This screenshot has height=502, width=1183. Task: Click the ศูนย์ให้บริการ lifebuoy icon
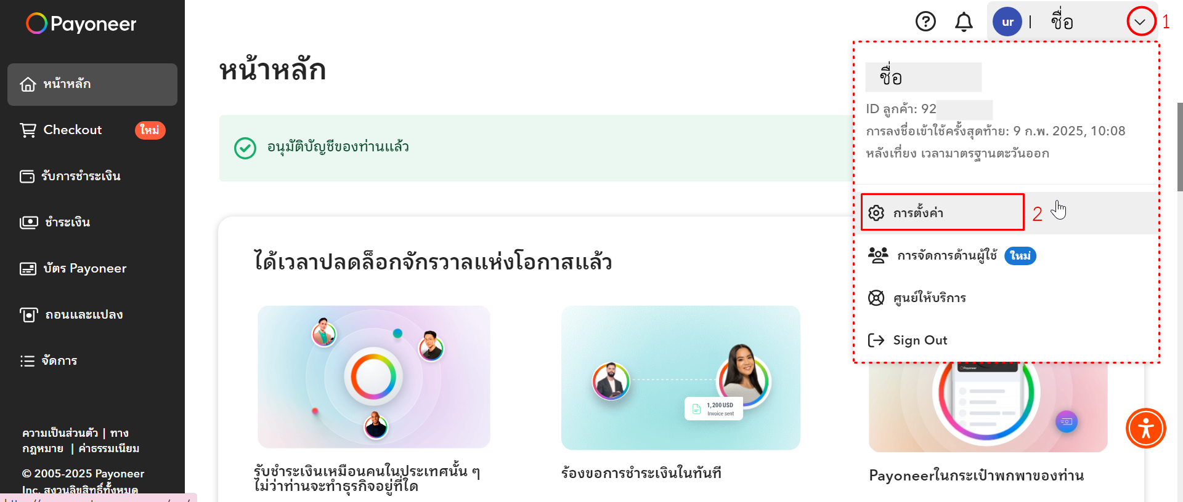click(x=876, y=298)
